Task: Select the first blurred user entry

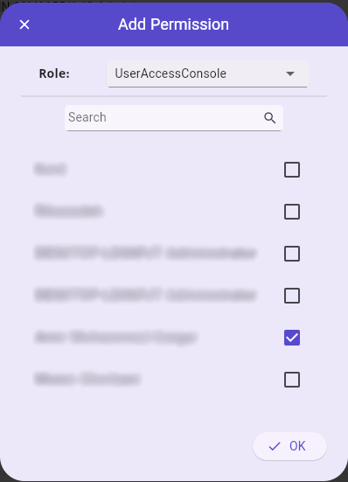Action: [51, 169]
